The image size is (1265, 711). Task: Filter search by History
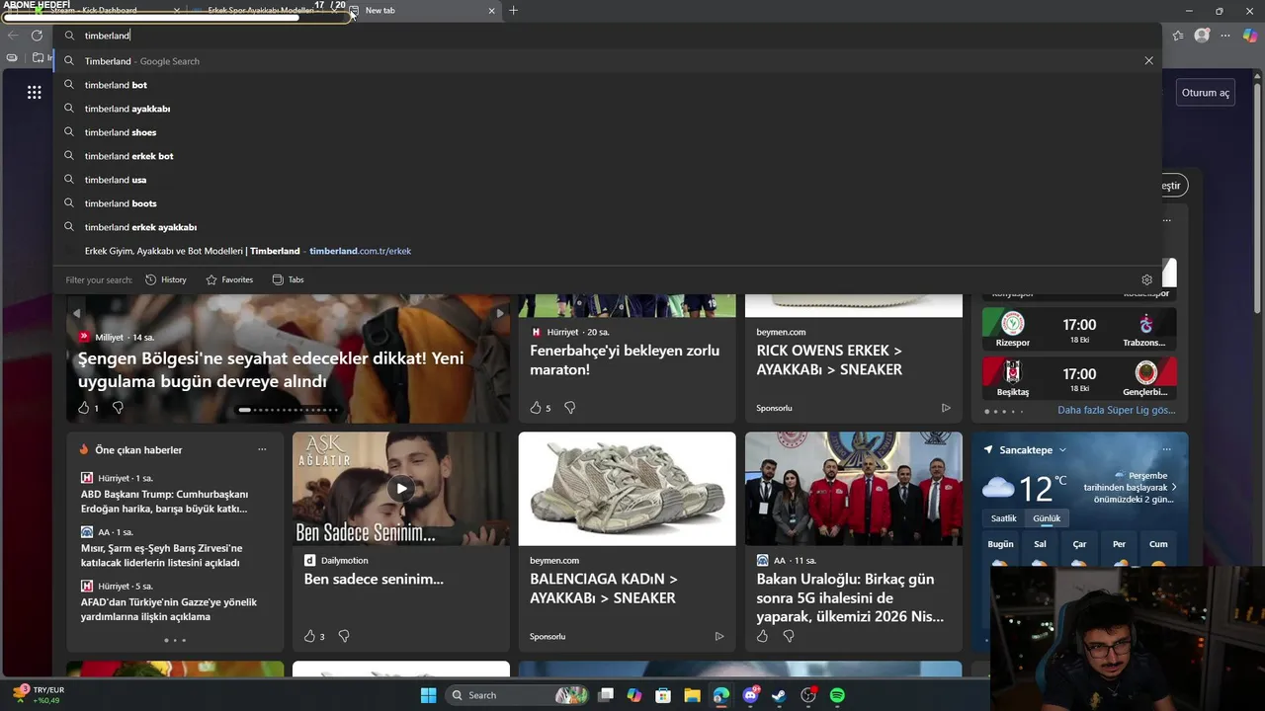[165, 279]
